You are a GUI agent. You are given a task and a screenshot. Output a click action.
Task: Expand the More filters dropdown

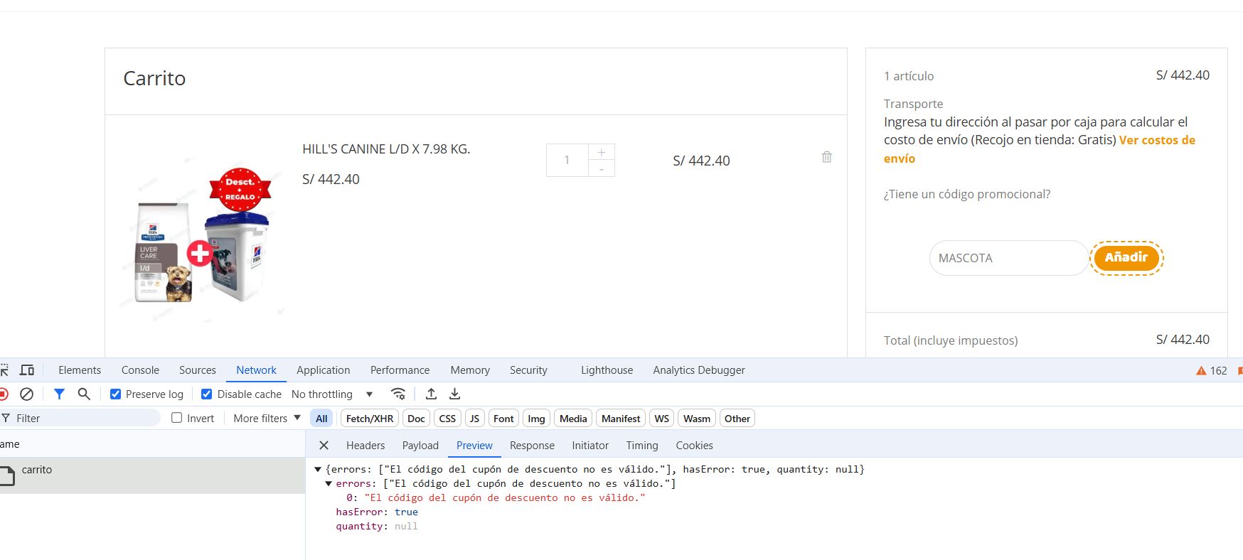(x=267, y=419)
